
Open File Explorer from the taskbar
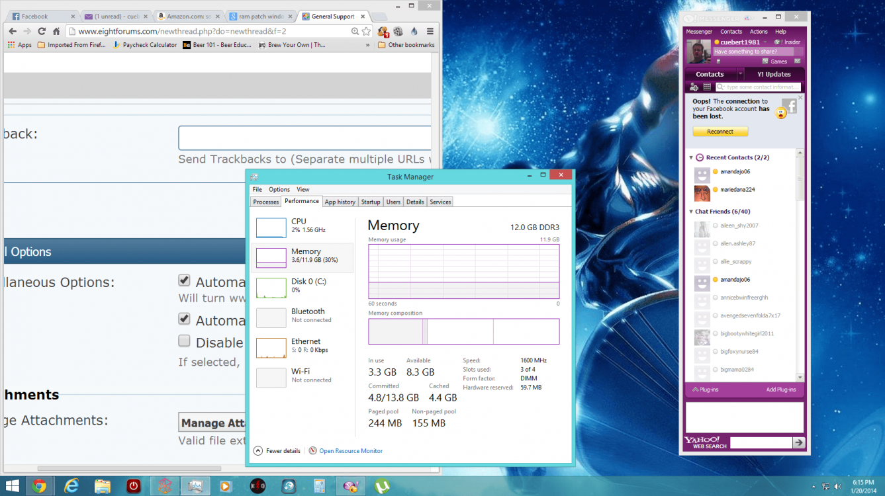tap(103, 486)
